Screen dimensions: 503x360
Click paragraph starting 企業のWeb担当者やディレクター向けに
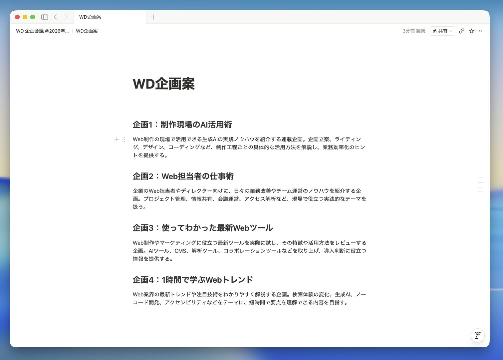click(x=249, y=199)
